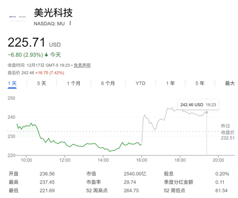This screenshot has height=198, width=238.
Task: Switch to the 1 个月 time range
Action: coord(73,84)
